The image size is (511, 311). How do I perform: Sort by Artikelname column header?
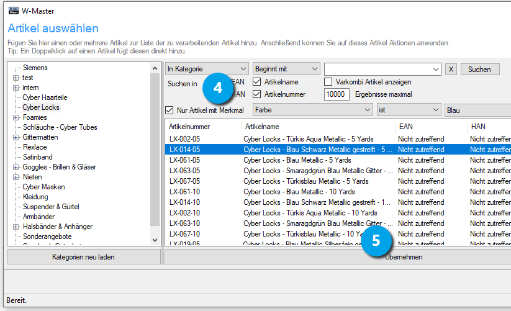click(318, 127)
